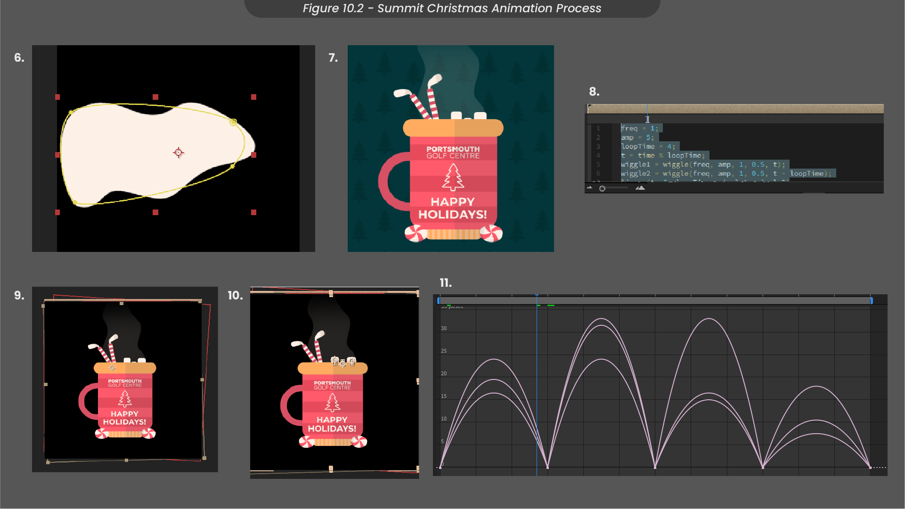The width and height of the screenshot is (905, 509).
Task: Click the anchor point crosshair in the steam mask panel
Action: [x=178, y=152]
